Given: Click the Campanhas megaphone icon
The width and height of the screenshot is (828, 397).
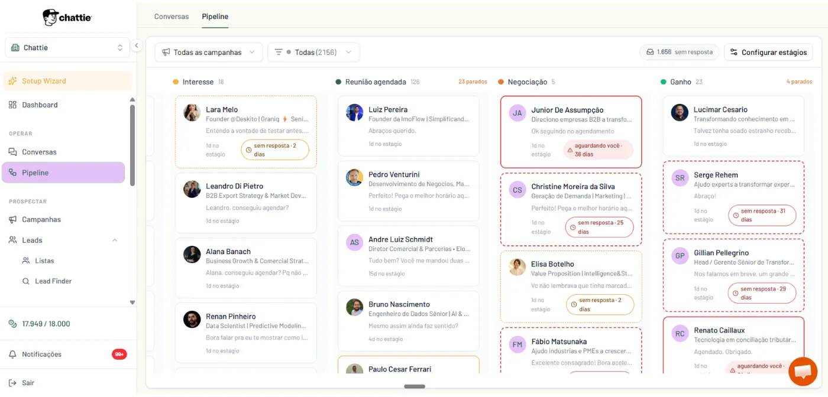Looking at the screenshot, I should (x=13, y=219).
